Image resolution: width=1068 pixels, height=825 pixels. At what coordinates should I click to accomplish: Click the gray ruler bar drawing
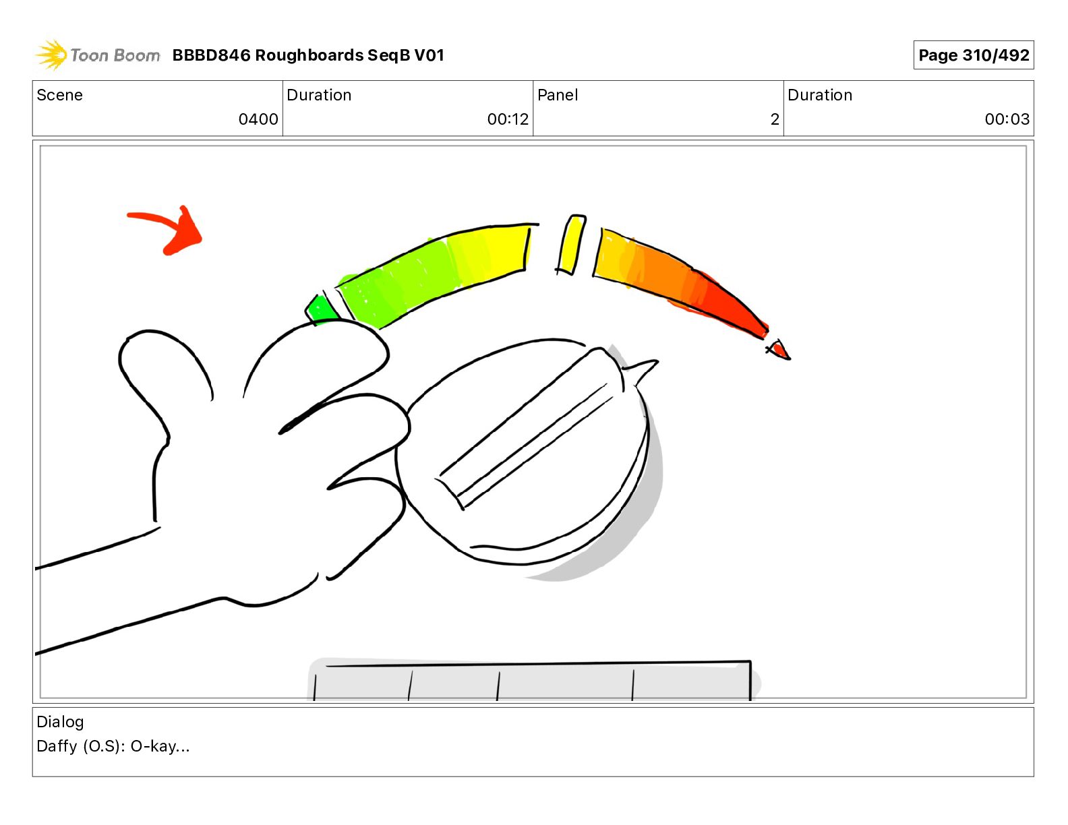(533, 680)
